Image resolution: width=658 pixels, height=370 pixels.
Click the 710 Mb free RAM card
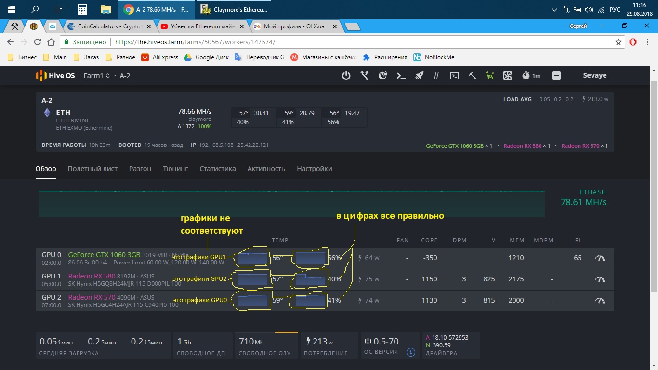(x=266, y=345)
